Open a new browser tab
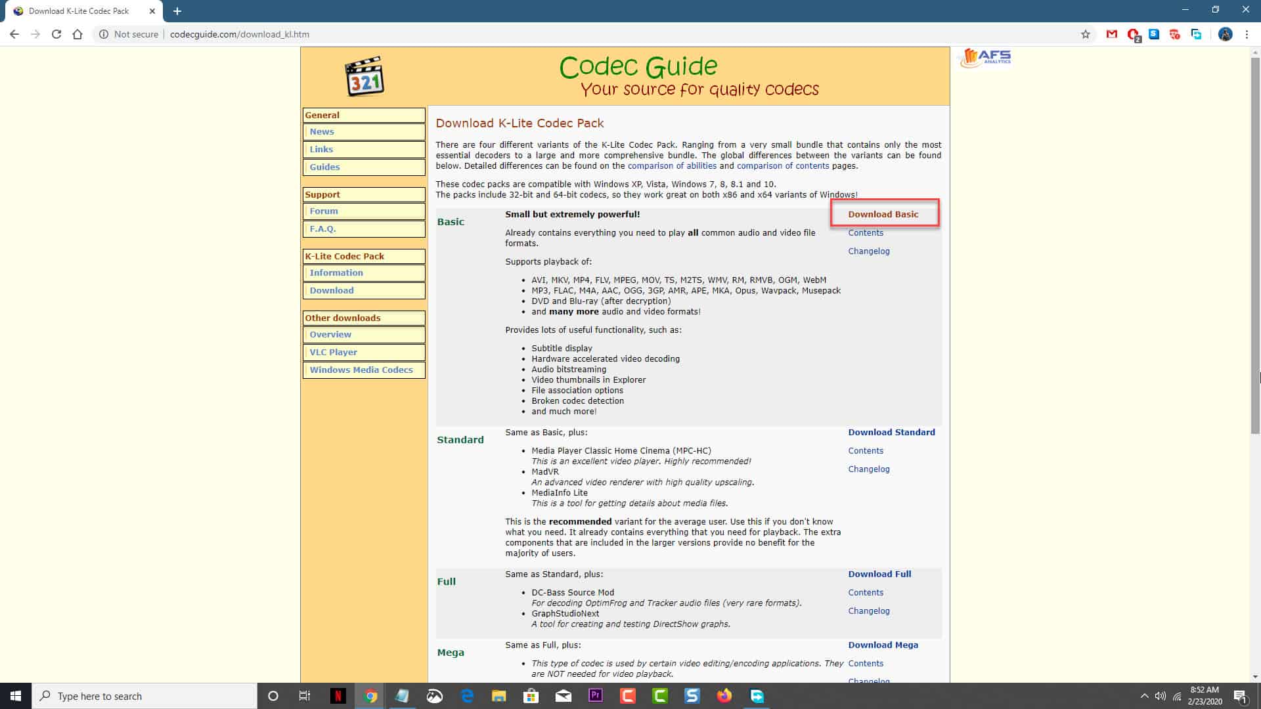Screen dimensions: 1261x709 point(177,11)
